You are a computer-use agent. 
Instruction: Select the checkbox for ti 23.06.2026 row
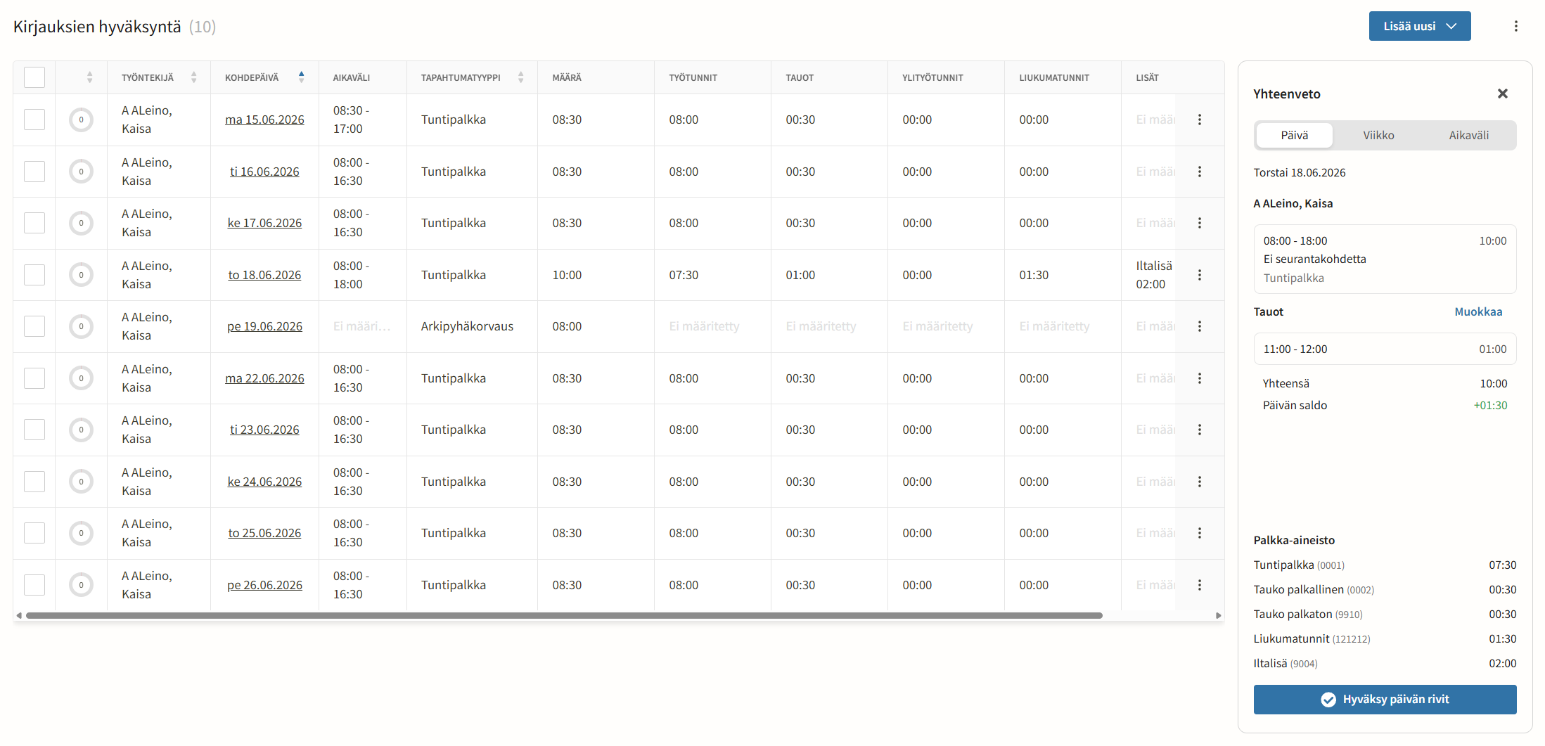(x=34, y=430)
